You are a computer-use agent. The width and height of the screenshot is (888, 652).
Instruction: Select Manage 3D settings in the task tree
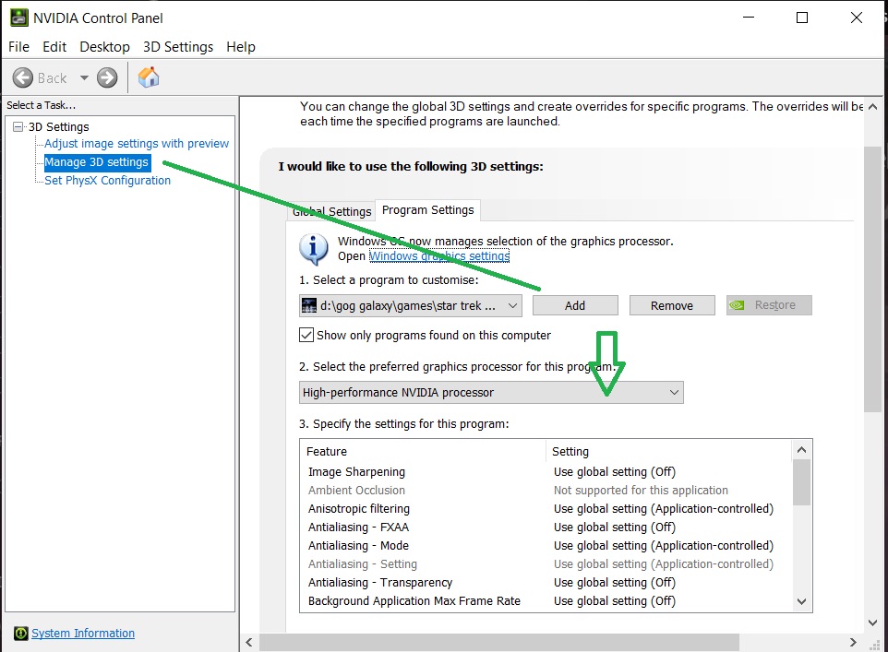pyautogui.click(x=96, y=162)
